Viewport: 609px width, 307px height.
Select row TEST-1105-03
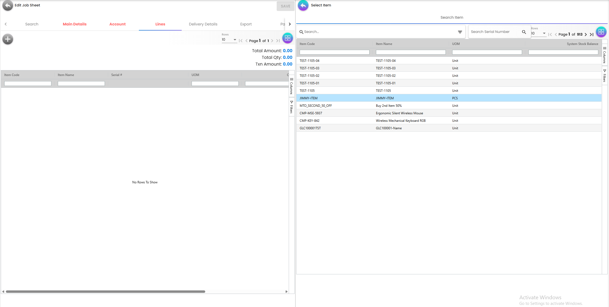click(x=449, y=68)
